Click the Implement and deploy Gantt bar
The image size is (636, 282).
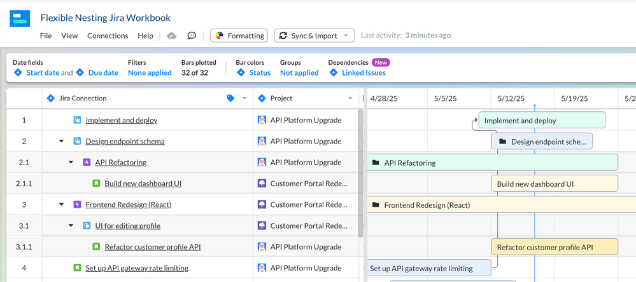(x=542, y=120)
